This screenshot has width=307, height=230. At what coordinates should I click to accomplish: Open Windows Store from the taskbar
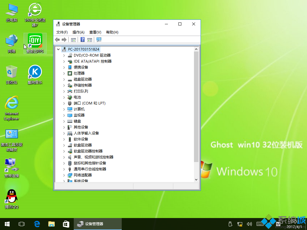click(66, 224)
